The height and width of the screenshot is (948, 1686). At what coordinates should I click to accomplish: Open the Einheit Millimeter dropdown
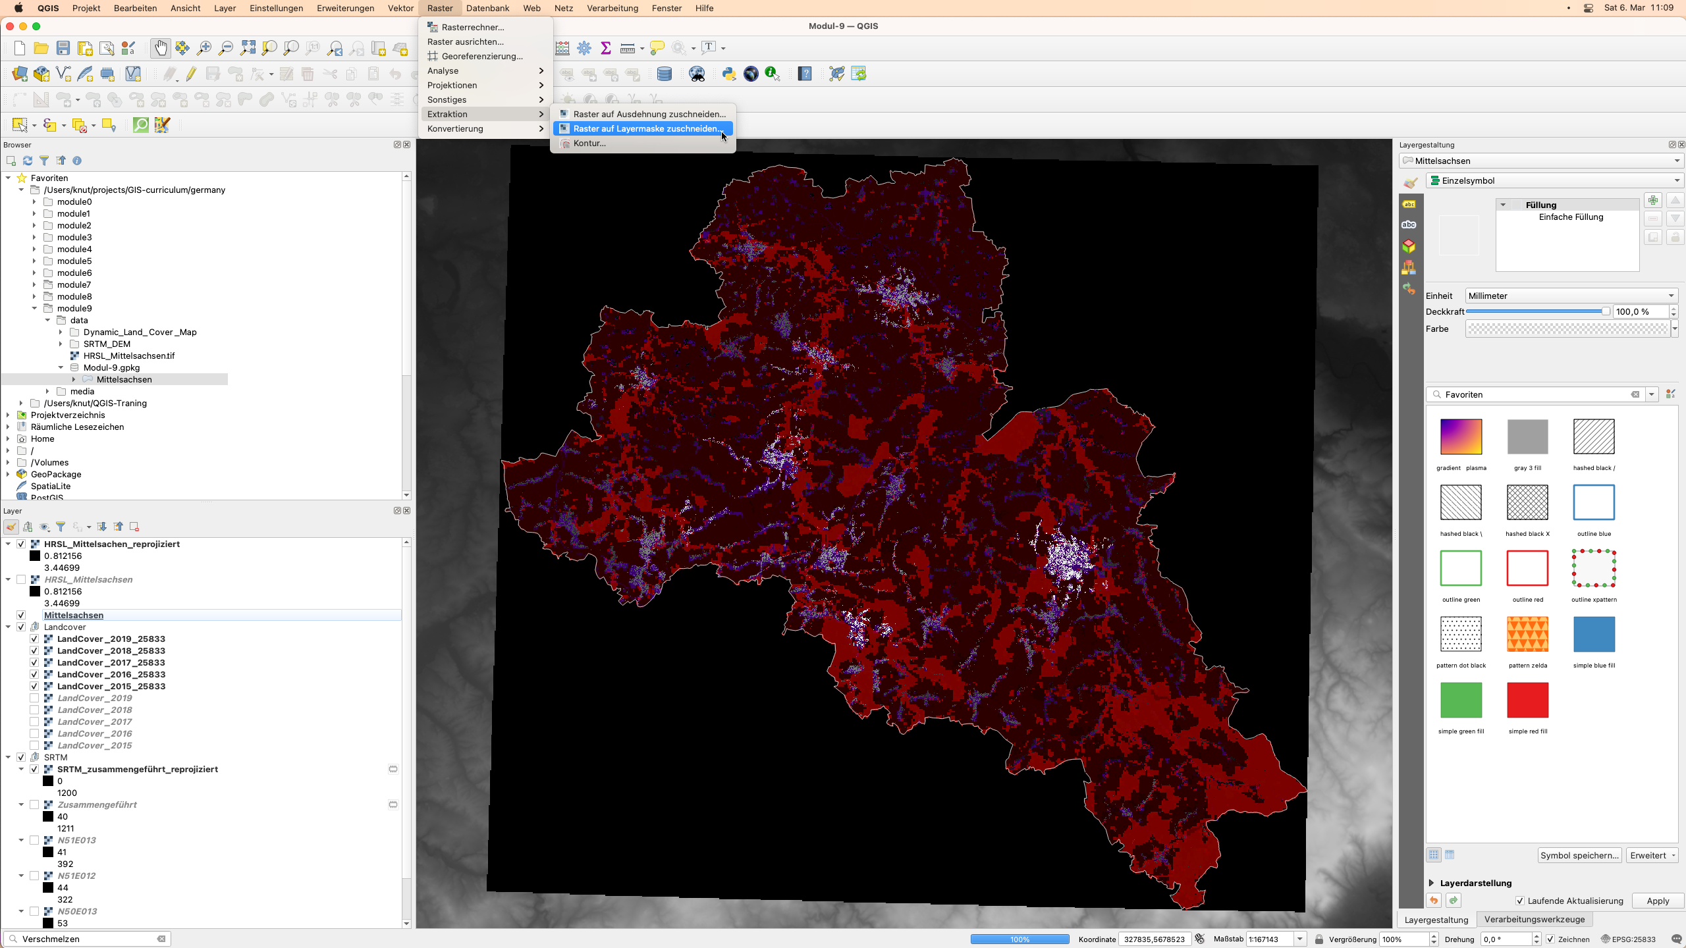[1571, 296]
